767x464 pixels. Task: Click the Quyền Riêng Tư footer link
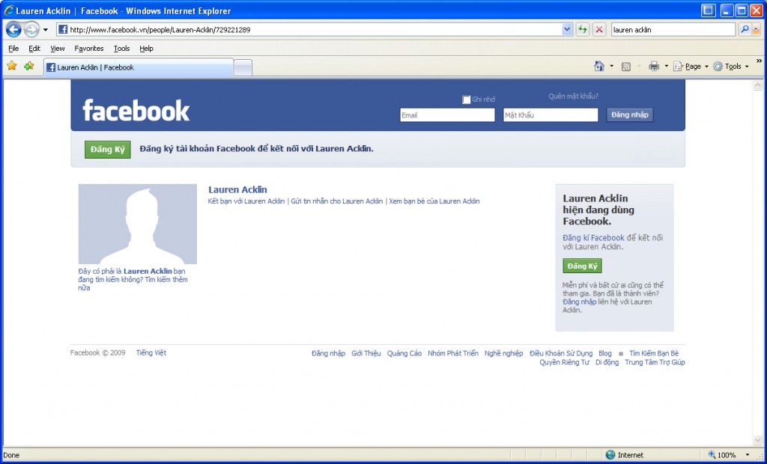[565, 362]
